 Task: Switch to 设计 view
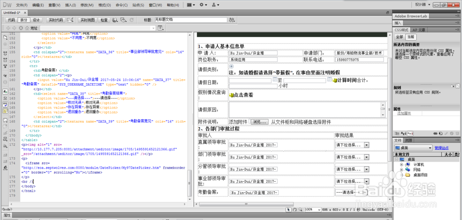click(36, 20)
